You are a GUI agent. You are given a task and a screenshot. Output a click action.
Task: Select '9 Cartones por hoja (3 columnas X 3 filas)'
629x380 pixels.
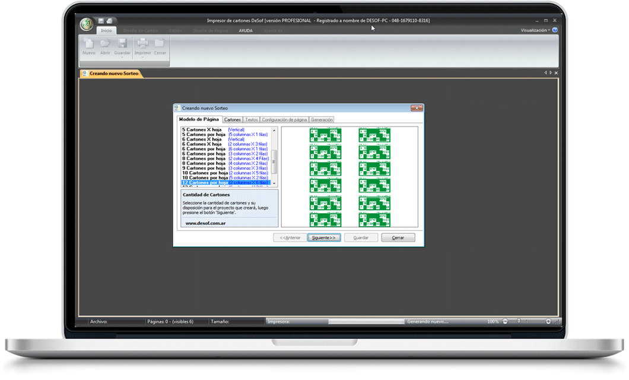tap(225, 168)
